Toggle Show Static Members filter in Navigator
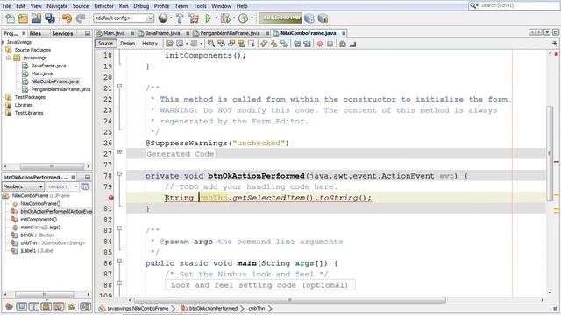Screen dimensions: 561x315 pyautogui.click(x=33, y=306)
